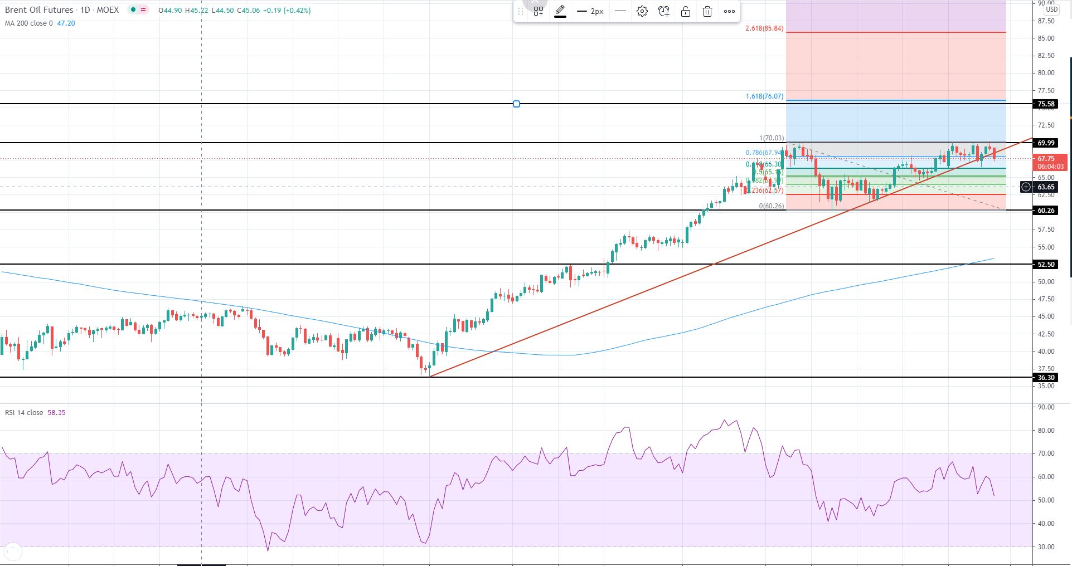The image size is (1072, 566).
Task: Select the MA 200 close indicator legend
Action: point(29,23)
